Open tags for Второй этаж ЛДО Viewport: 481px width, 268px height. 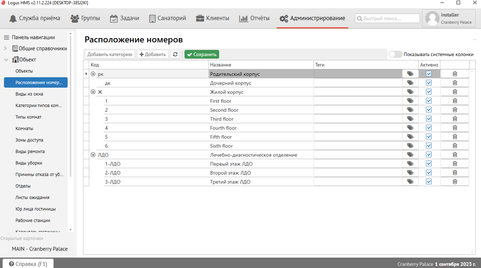tap(410, 172)
